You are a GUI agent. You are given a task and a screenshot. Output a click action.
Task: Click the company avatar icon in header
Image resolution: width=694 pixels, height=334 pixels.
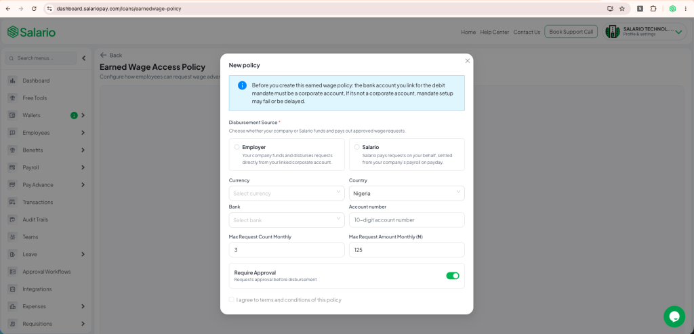[613, 31]
